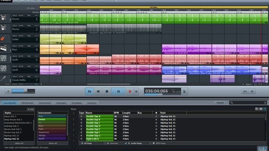Click the synth icon of track 6

[3, 68]
